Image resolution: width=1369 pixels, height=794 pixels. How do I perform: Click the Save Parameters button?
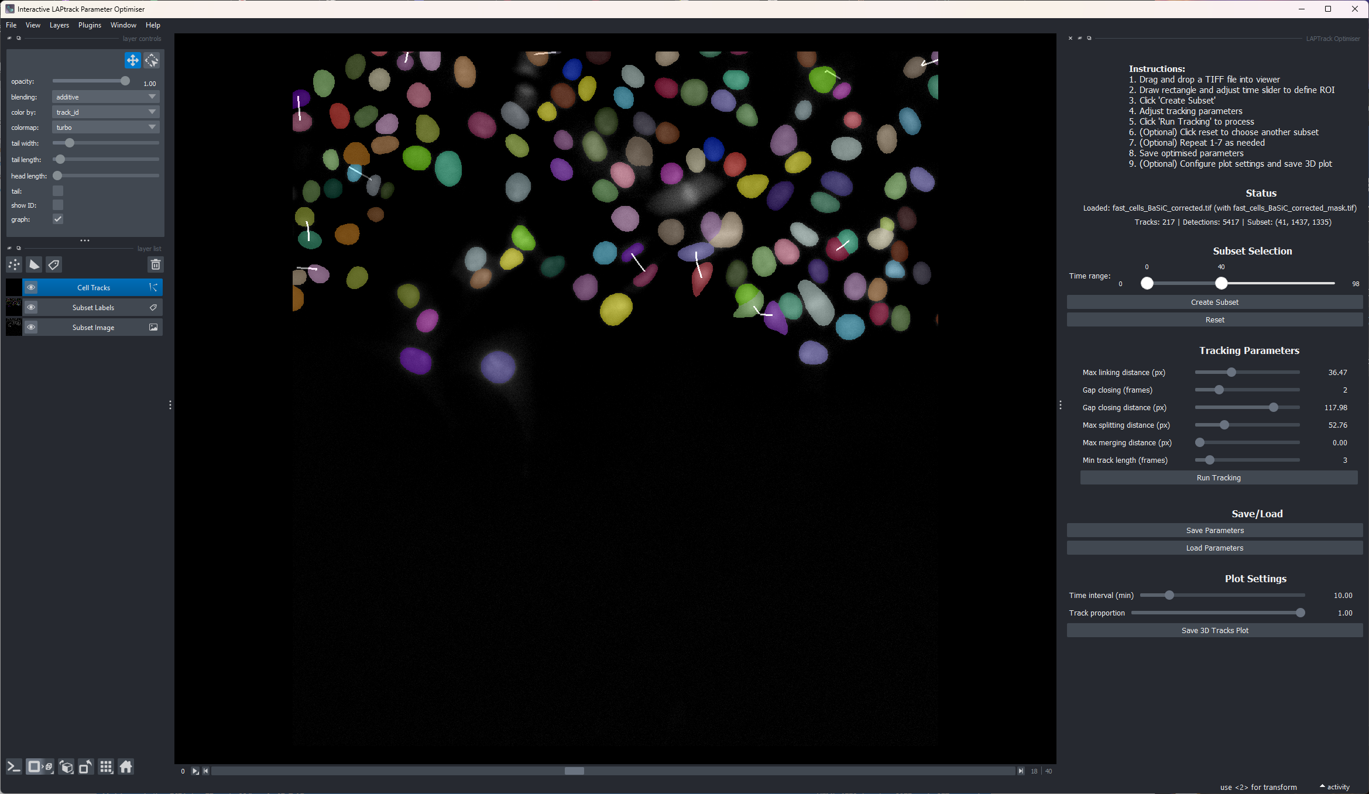pos(1214,531)
